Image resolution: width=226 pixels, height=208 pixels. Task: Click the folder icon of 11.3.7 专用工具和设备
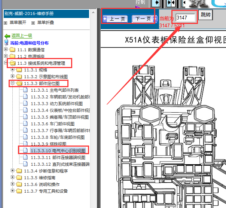[x=19, y=191]
